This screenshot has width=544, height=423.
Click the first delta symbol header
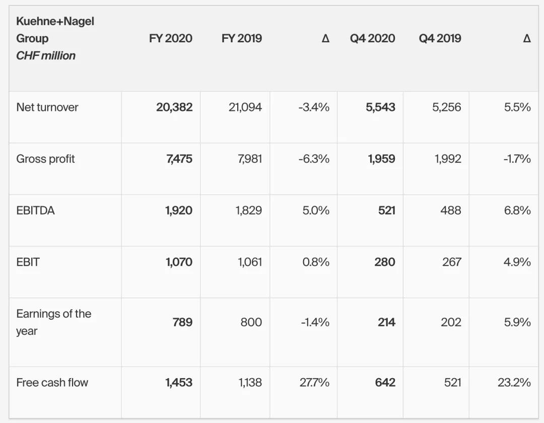[325, 39]
